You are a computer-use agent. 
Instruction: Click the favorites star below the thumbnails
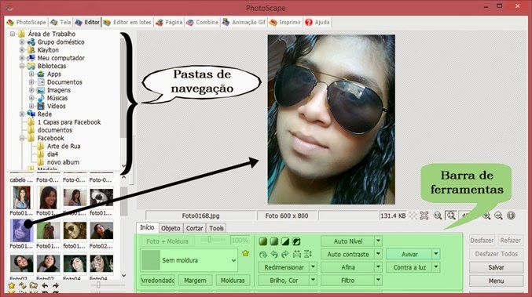(12, 286)
